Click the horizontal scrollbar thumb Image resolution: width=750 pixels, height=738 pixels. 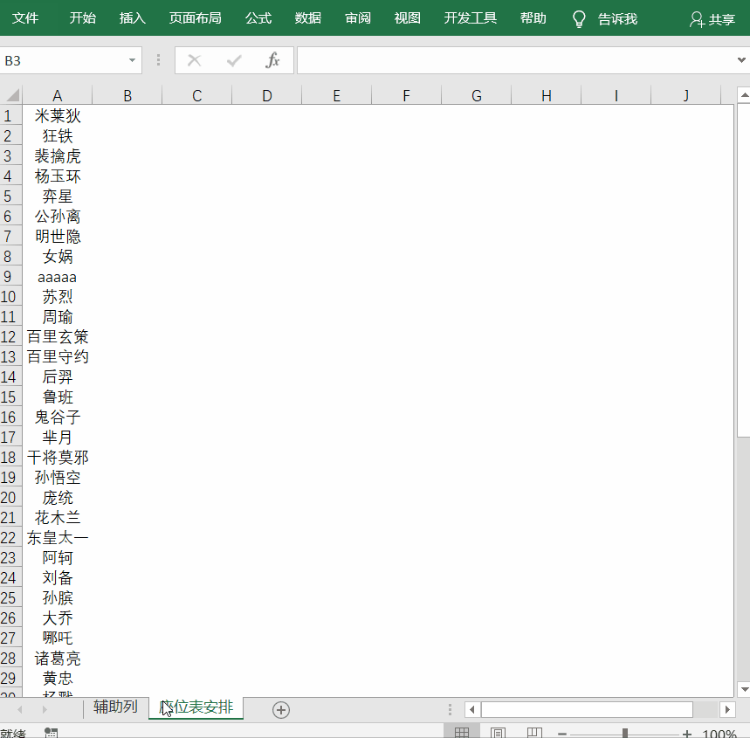587,709
